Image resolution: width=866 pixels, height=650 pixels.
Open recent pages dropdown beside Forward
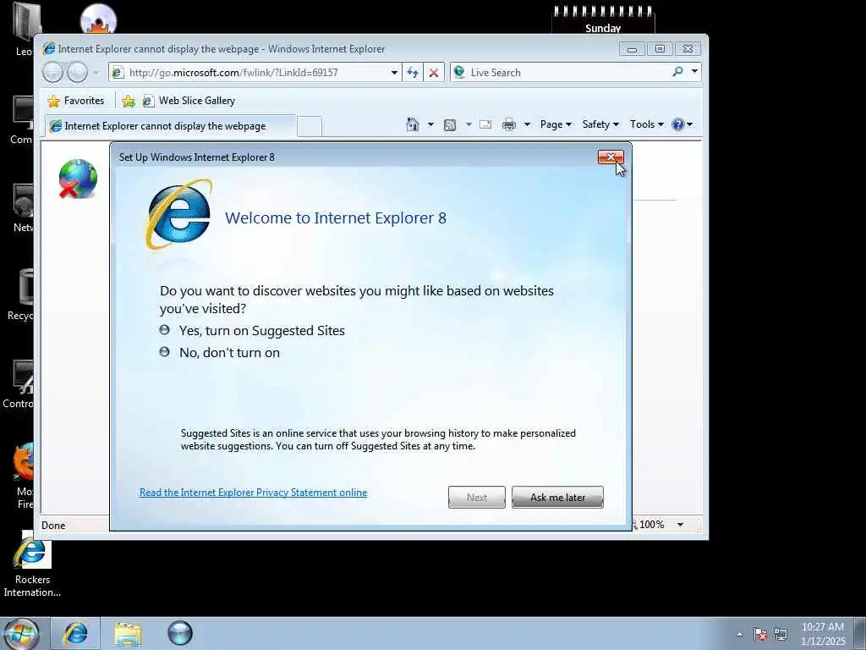(96, 73)
